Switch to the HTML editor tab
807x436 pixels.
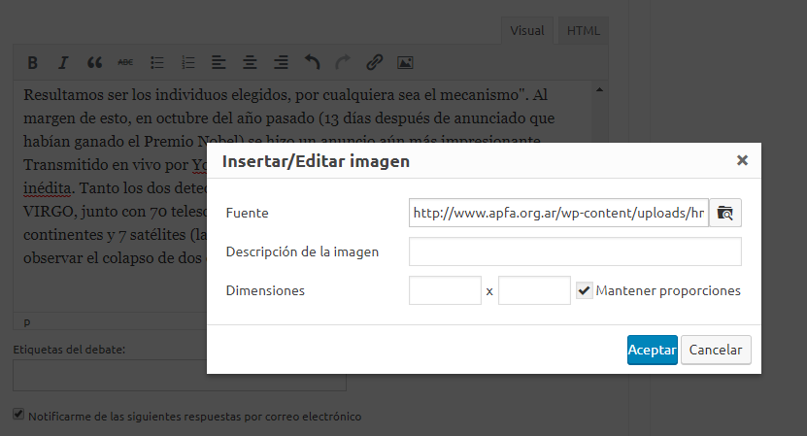click(x=584, y=31)
